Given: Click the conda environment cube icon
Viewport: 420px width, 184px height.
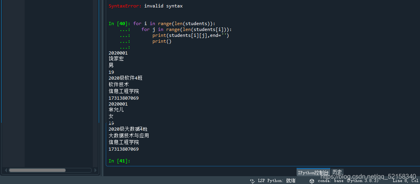Looking at the screenshot, I should (x=312, y=181).
